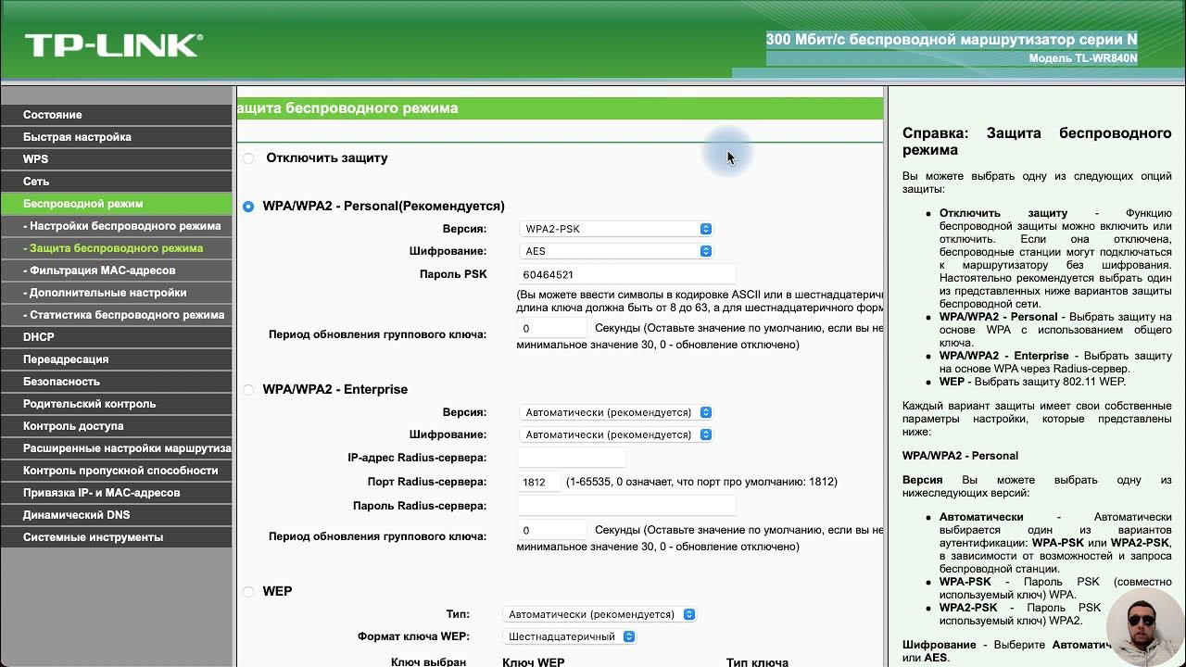Open Формат ключа WEP dropdown

click(x=569, y=636)
